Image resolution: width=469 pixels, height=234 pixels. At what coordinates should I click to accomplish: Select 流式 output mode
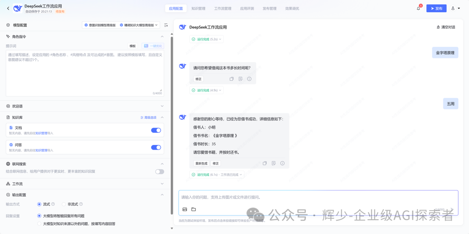click(39, 204)
